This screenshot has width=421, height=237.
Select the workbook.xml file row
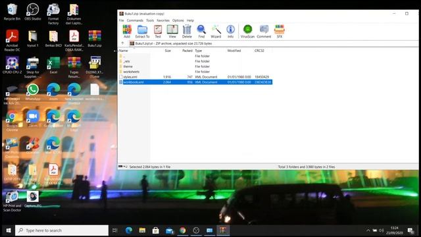195,82
